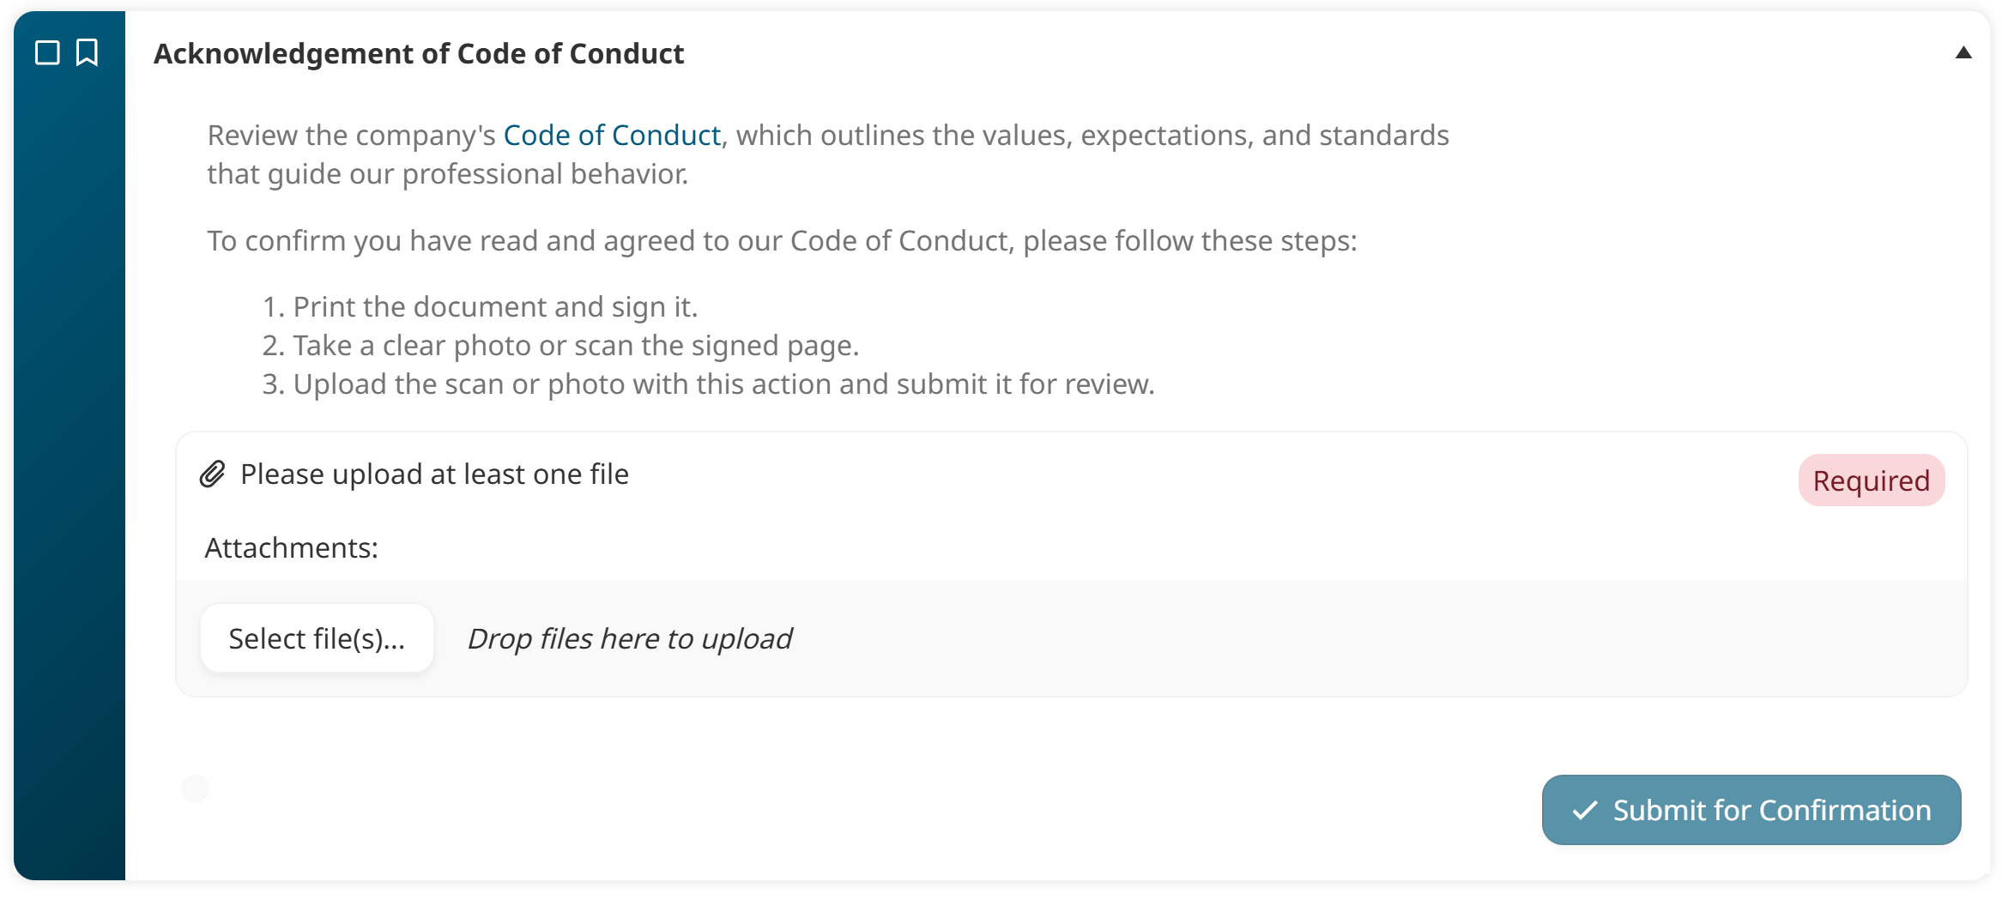The width and height of the screenshot is (2002, 900).
Task: Click the Acknowledgement of Code of Conduct title
Action: point(419,53)
